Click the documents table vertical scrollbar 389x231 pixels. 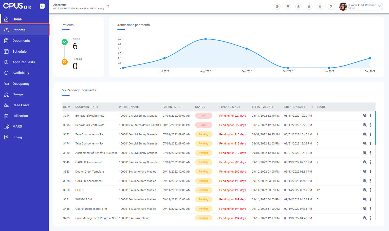point(375,128)
